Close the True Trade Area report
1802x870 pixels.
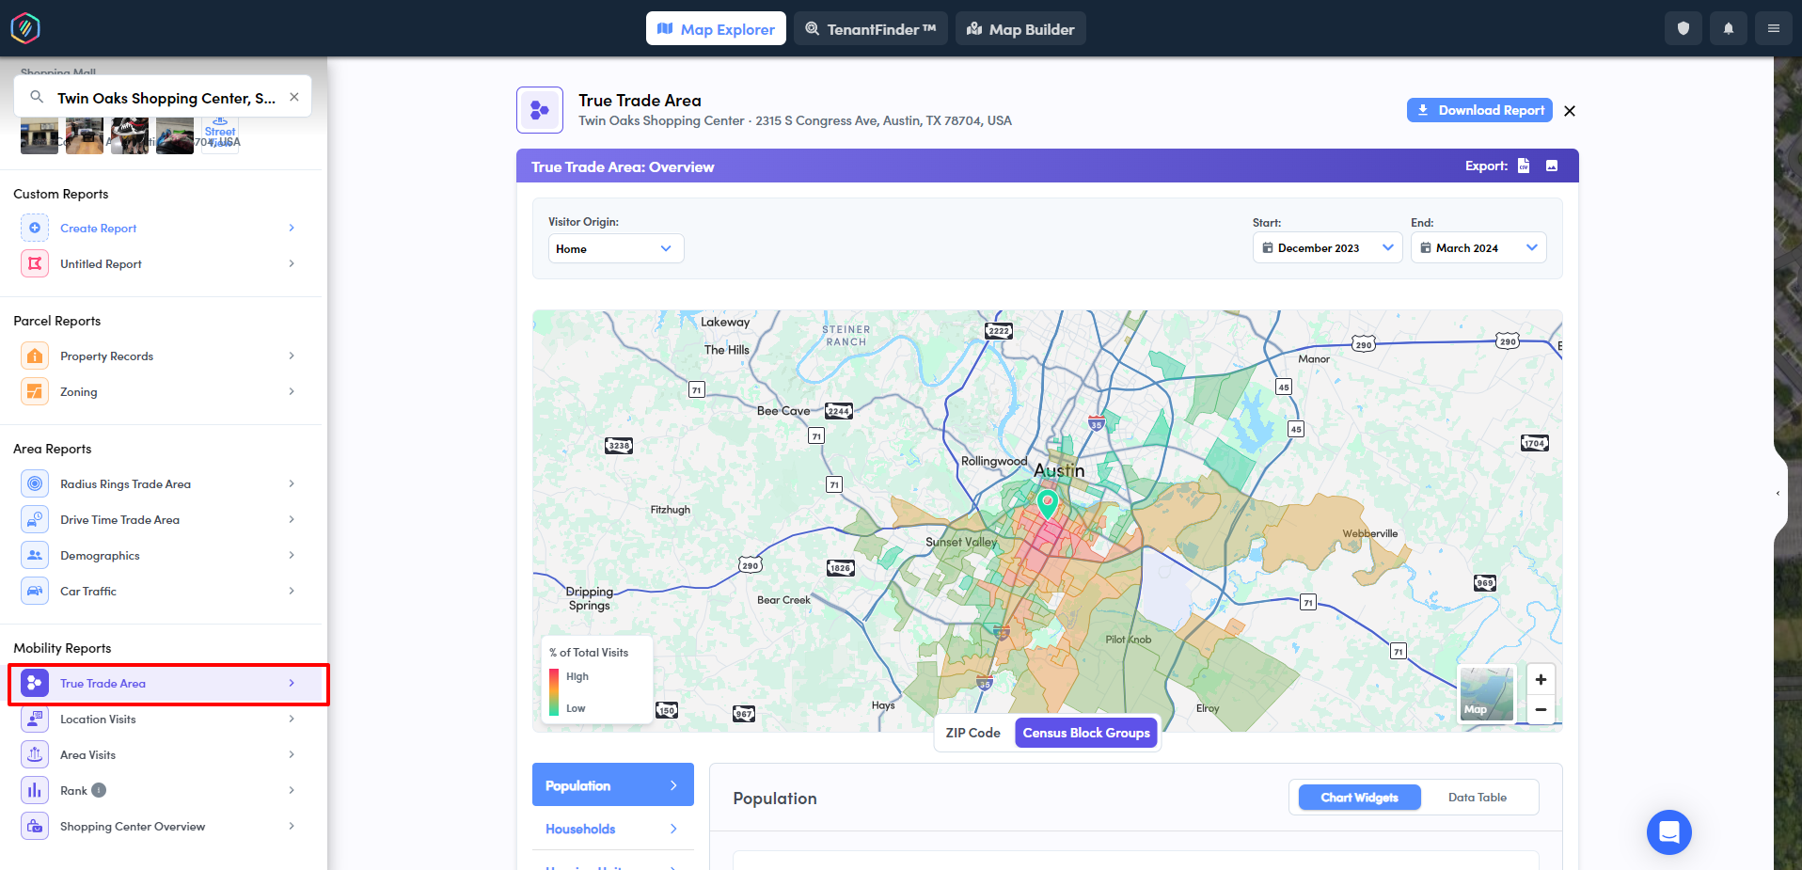click(x=1570, y=111)
